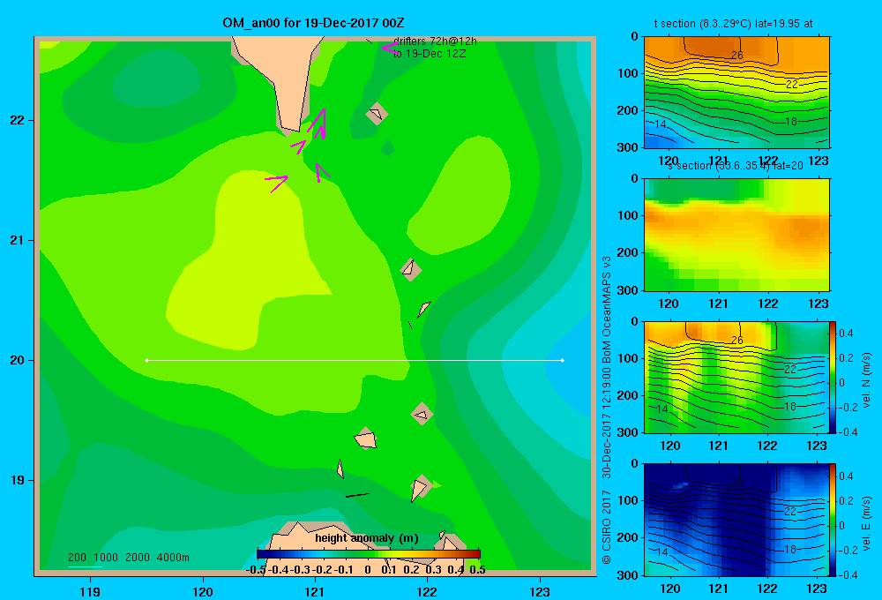The height and width of the screenshot is (600, 882).
Task: Click the vertical CSIRO OceanMAPS copyright text
Action: (607, 409)
